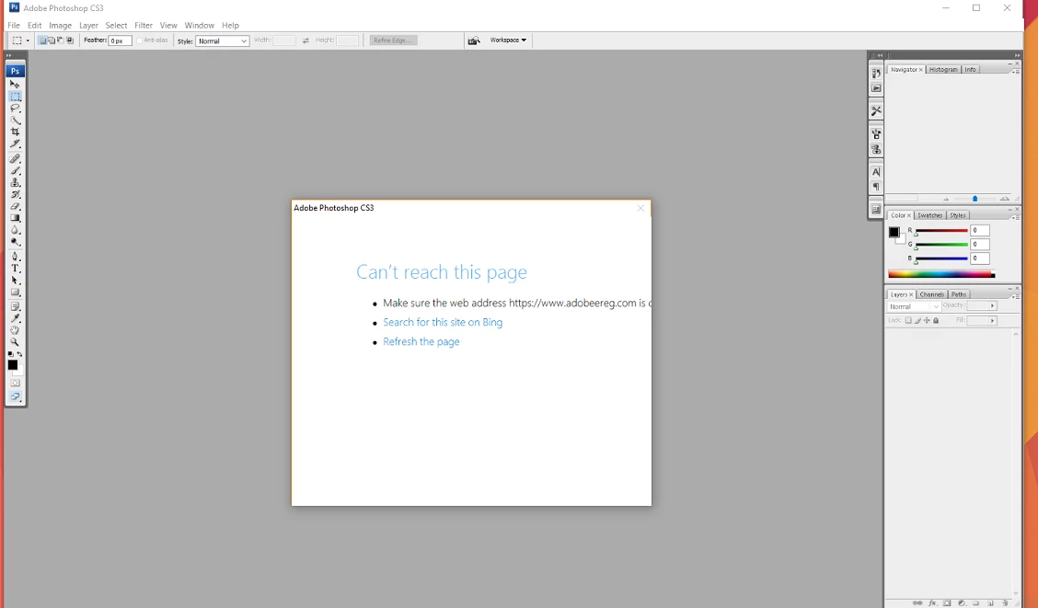Image resolution: width=1038 pixels, height=608 pixels.
Task: Choose Subtract from selection mode
Action: point(60,40)
